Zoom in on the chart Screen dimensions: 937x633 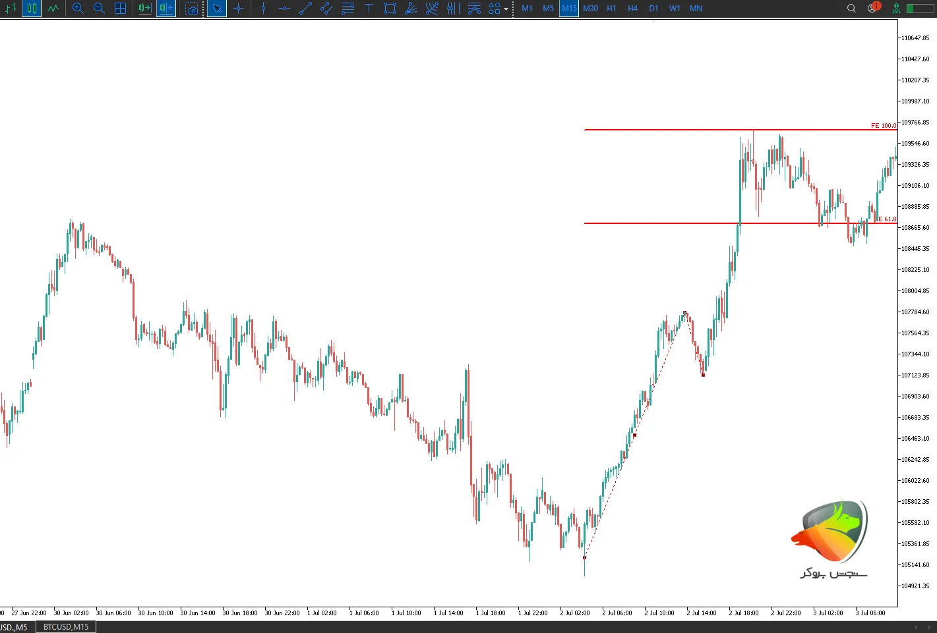pos(78,9)
